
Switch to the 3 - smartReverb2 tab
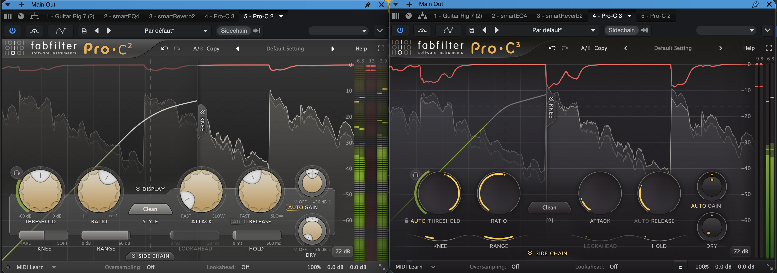click(171, 16)
